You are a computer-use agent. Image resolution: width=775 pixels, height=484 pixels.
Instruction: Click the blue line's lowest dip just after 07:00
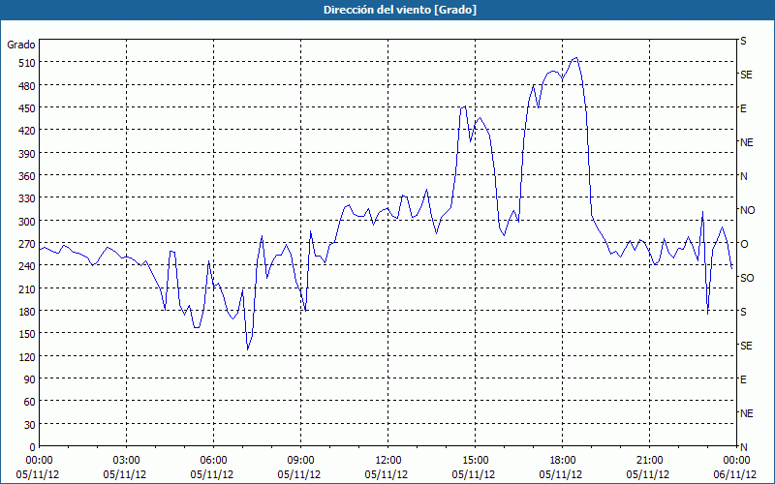248,349
